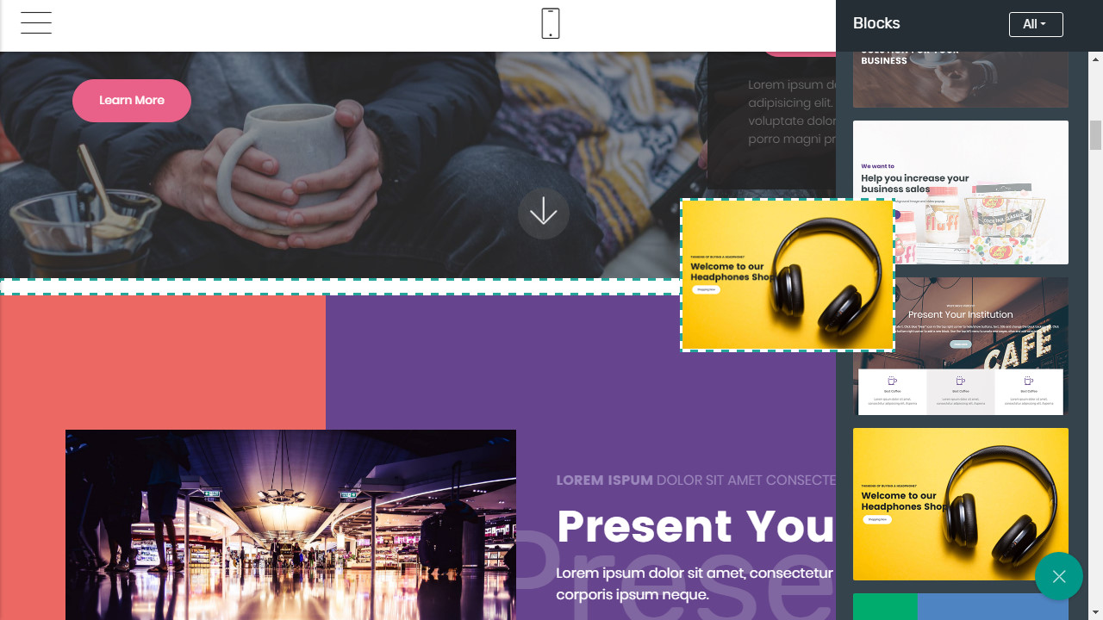
Task: Click the down arrow circle on hero image
Action: pyautogui.click(x=544, y=213)
